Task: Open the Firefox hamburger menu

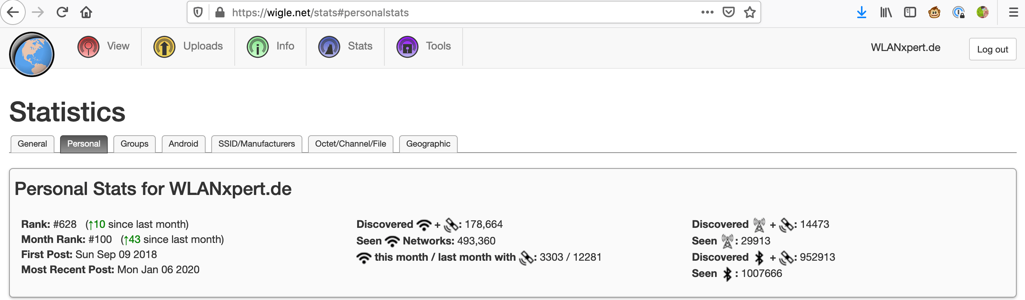Action: (1013, 12)
